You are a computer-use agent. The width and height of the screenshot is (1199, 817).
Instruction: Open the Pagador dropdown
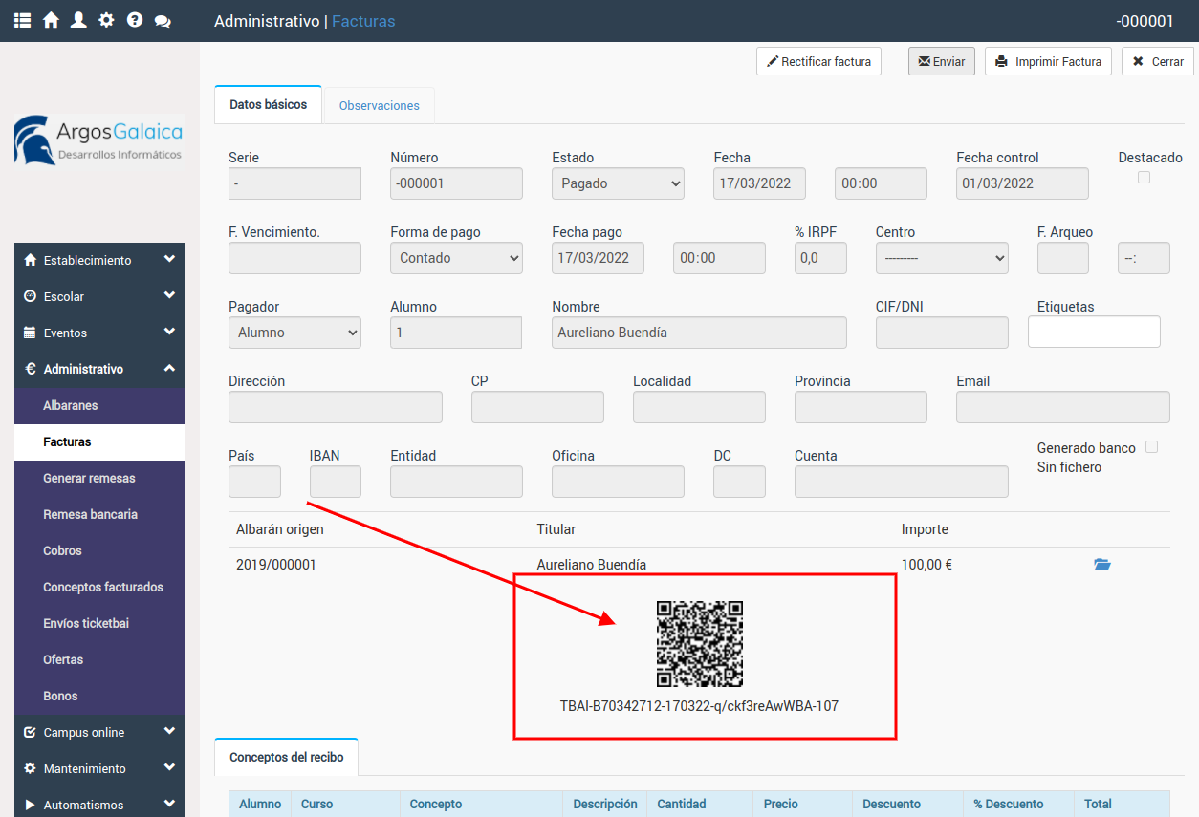294,333
